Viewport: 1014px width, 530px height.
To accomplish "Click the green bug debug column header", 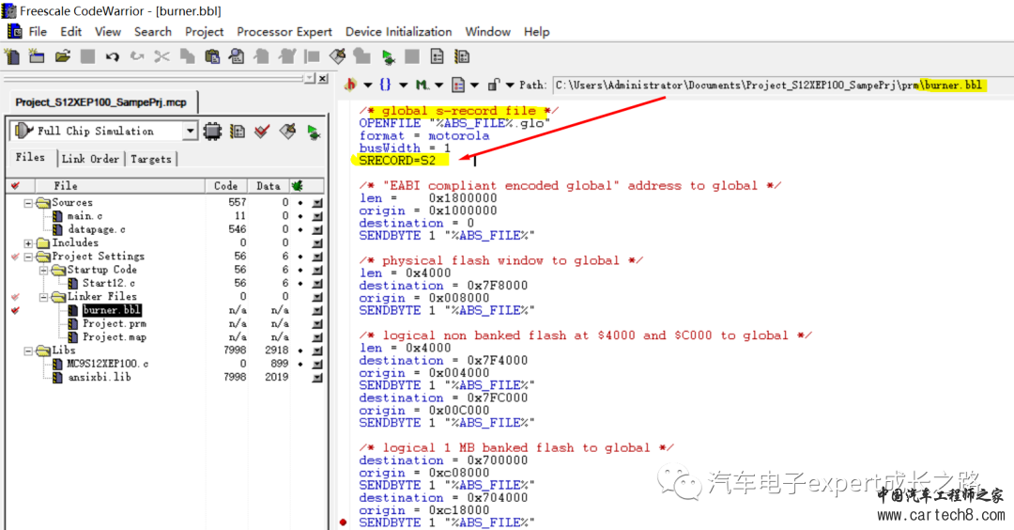I will coord(298,186).
